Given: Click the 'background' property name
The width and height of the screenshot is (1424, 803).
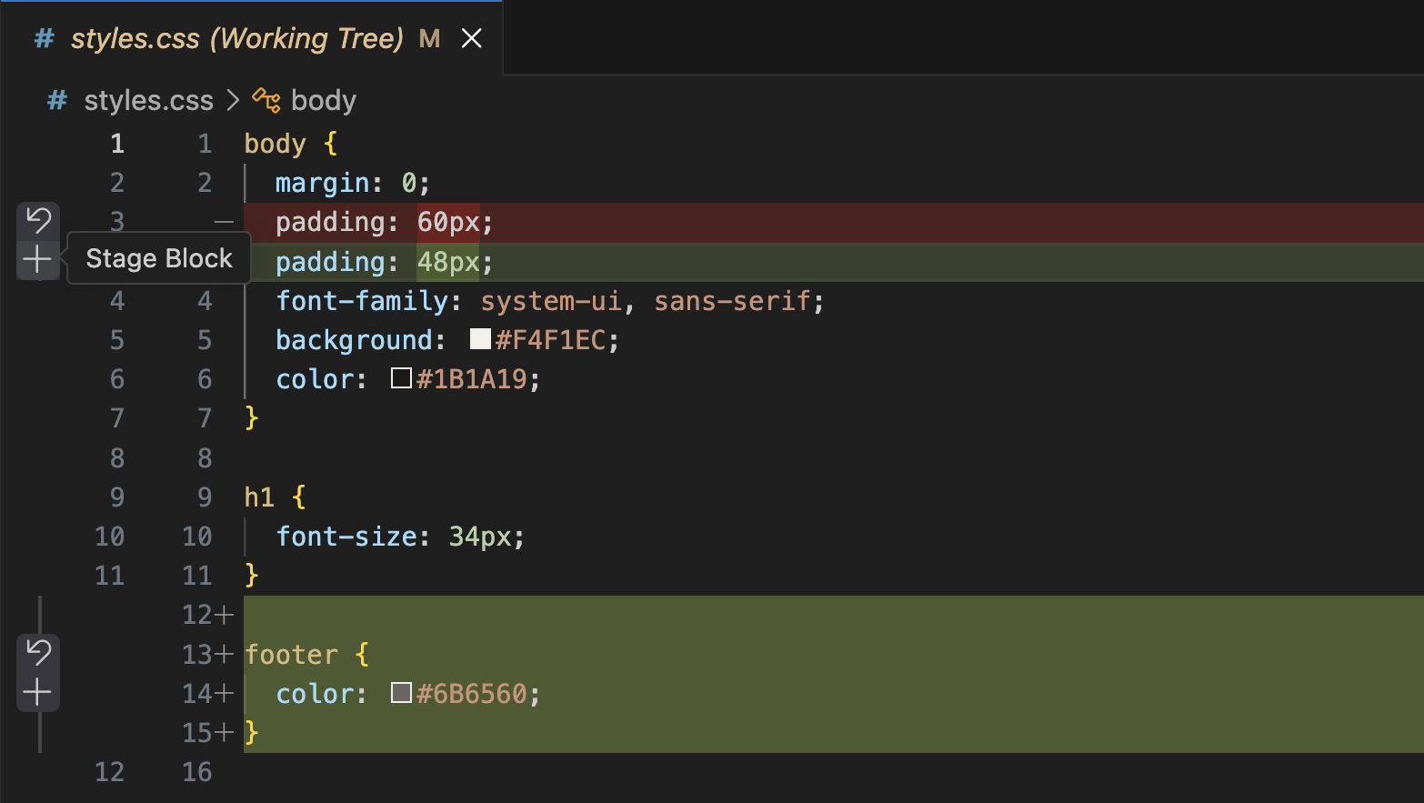Looking at the screenshot, I should pos(355,340).
